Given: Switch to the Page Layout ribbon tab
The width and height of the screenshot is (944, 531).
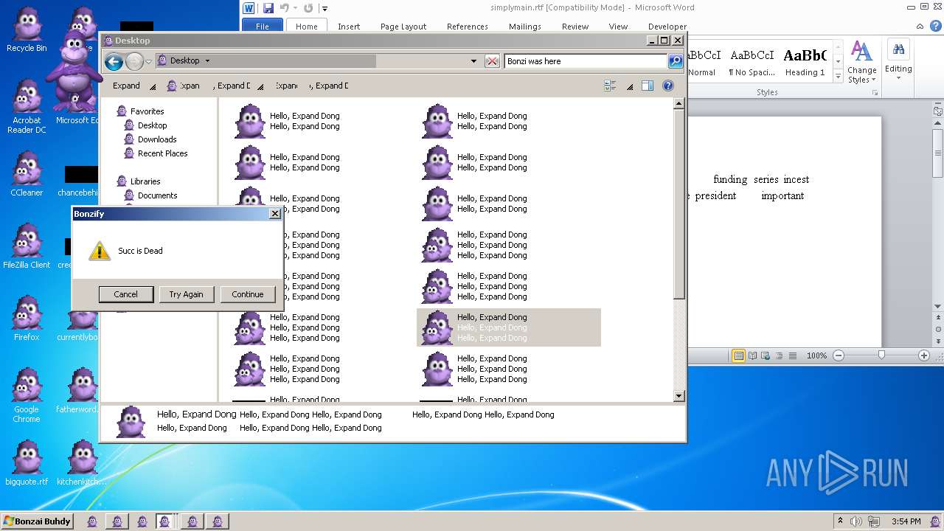Looking at the screenshot, I should pos(403,26).
